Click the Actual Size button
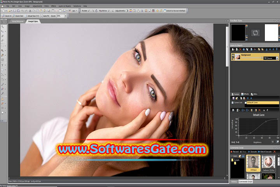 tap(31, 16)
